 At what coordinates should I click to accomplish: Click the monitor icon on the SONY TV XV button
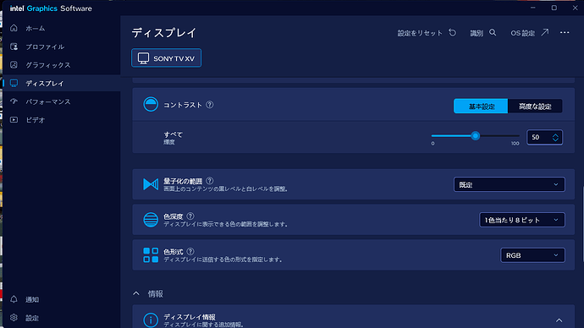point(143,58)
